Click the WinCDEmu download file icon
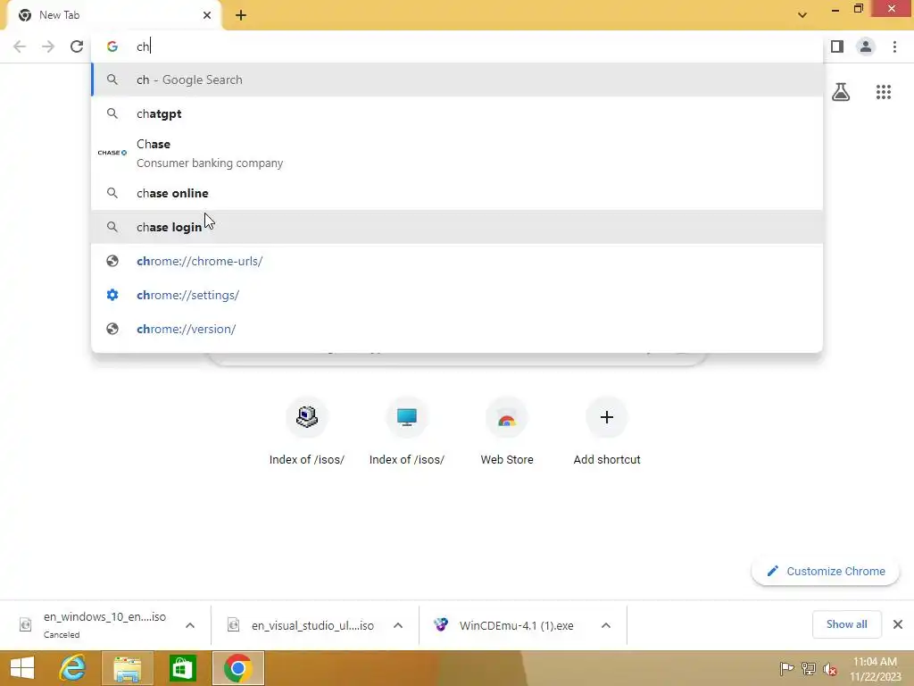This screenshot has width=914, height=686. pos(441,624)
